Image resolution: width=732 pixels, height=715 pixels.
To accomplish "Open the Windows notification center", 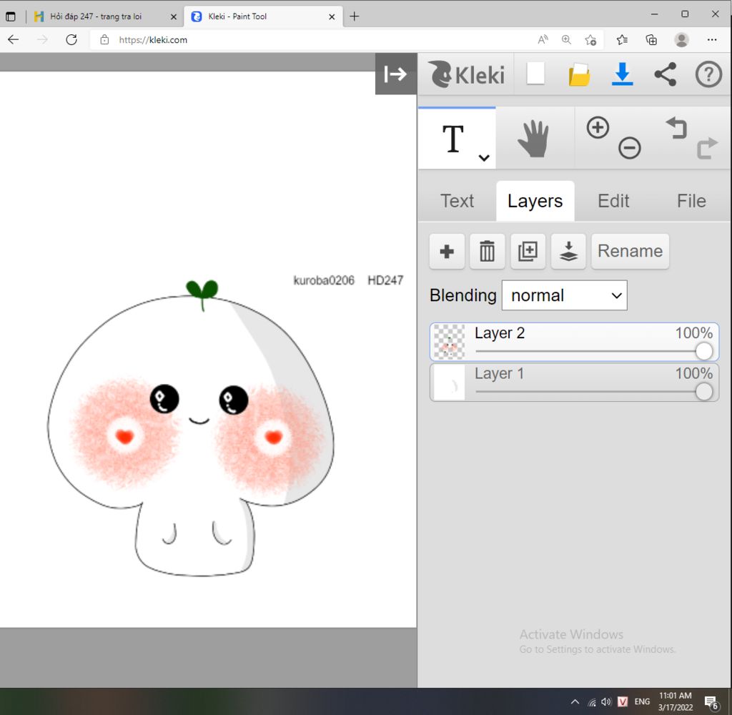I will click(x=711, y=701).
